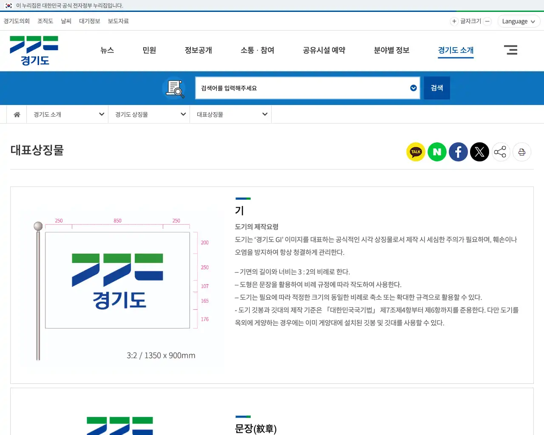544x435 pixels.
Task: Visit the 경기도의회 link
Action: 17,21
